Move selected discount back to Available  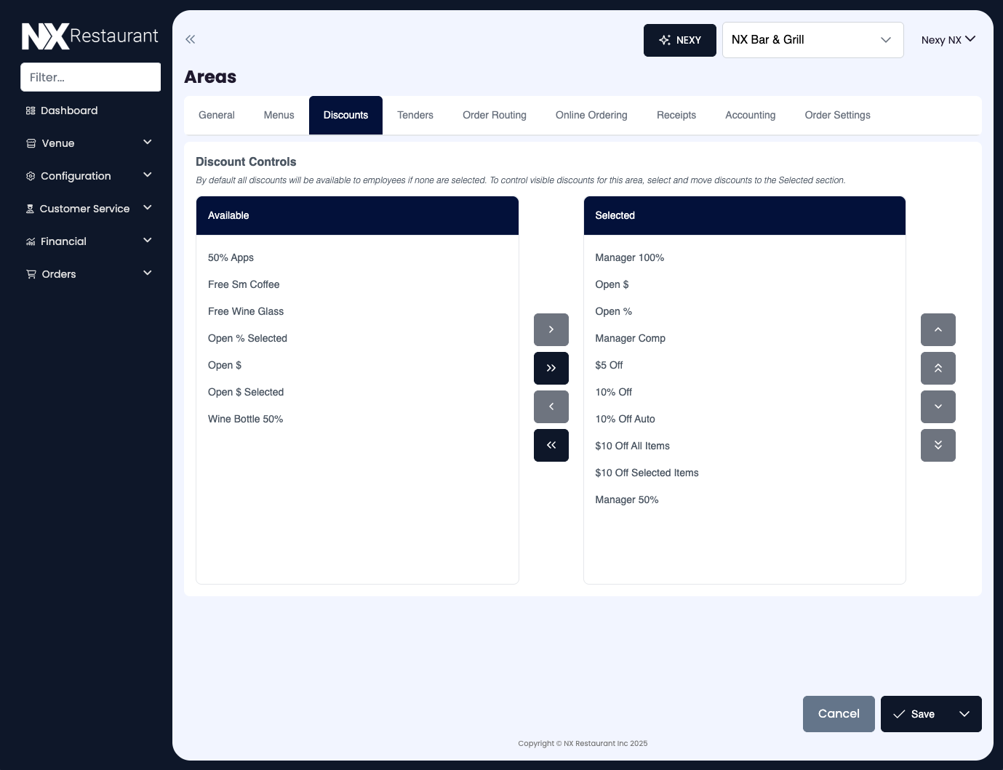point(551,406)
